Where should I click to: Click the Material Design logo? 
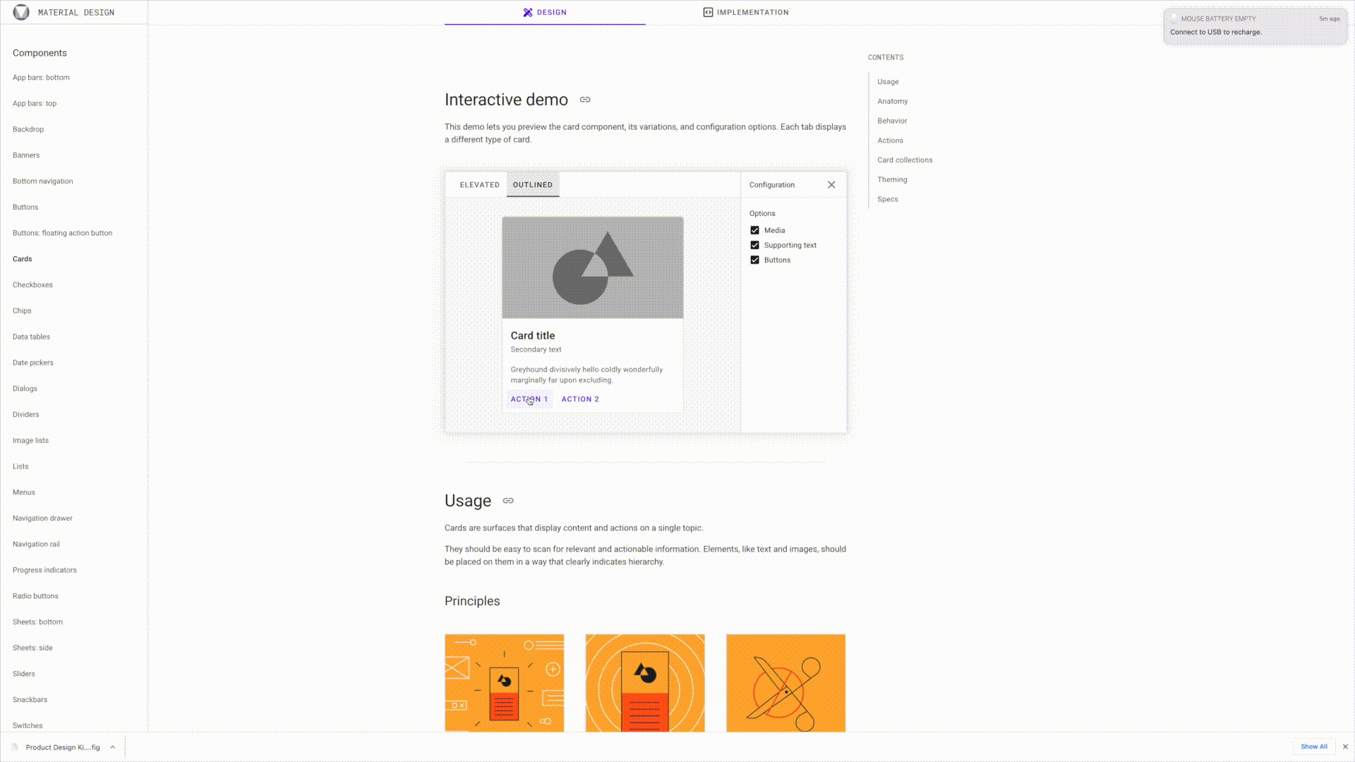coord(22,12)
